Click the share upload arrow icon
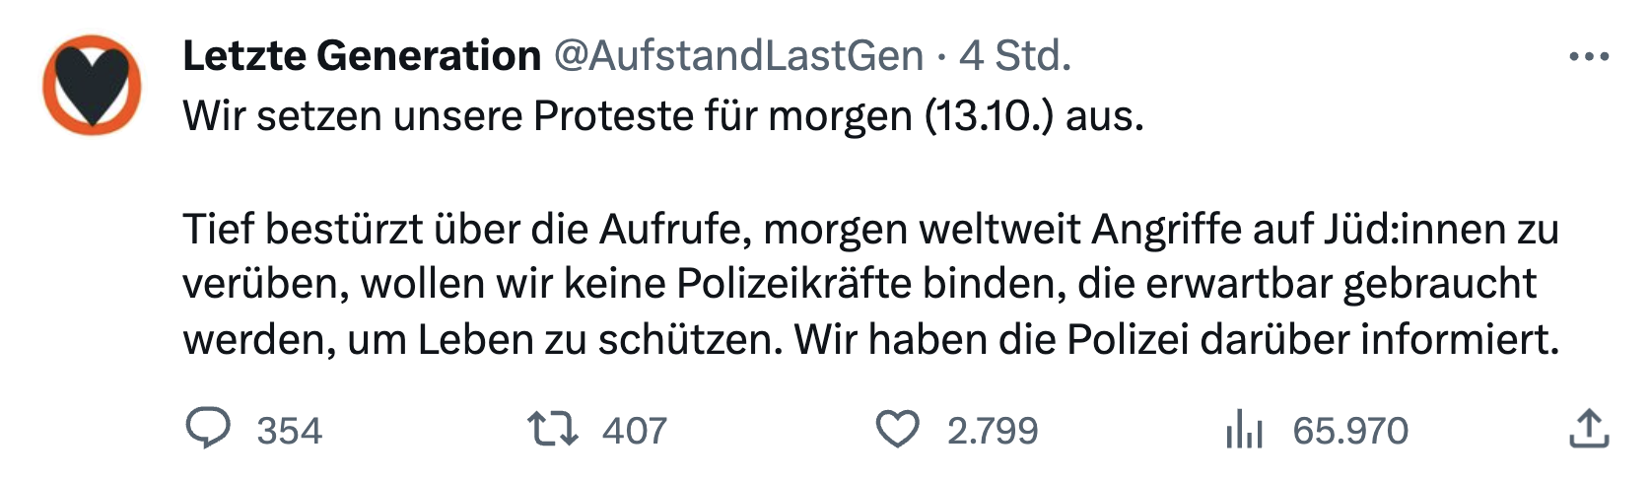 tap(1588, 430)
